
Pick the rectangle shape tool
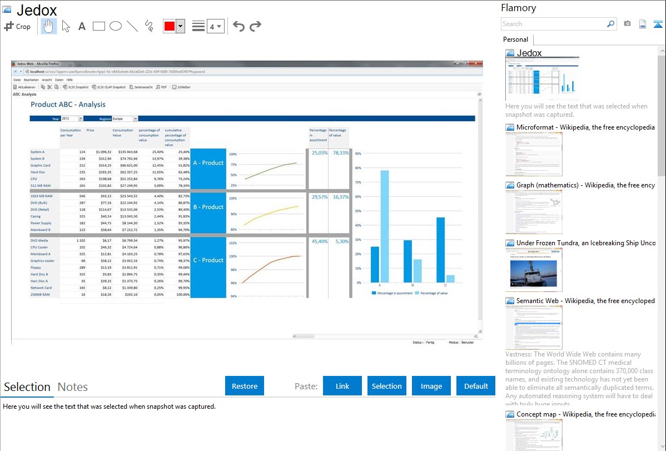click(x=99, y=26)
